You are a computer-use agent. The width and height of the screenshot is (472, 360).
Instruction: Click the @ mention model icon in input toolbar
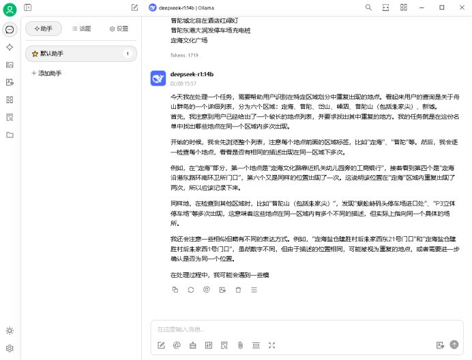[177, 345]
